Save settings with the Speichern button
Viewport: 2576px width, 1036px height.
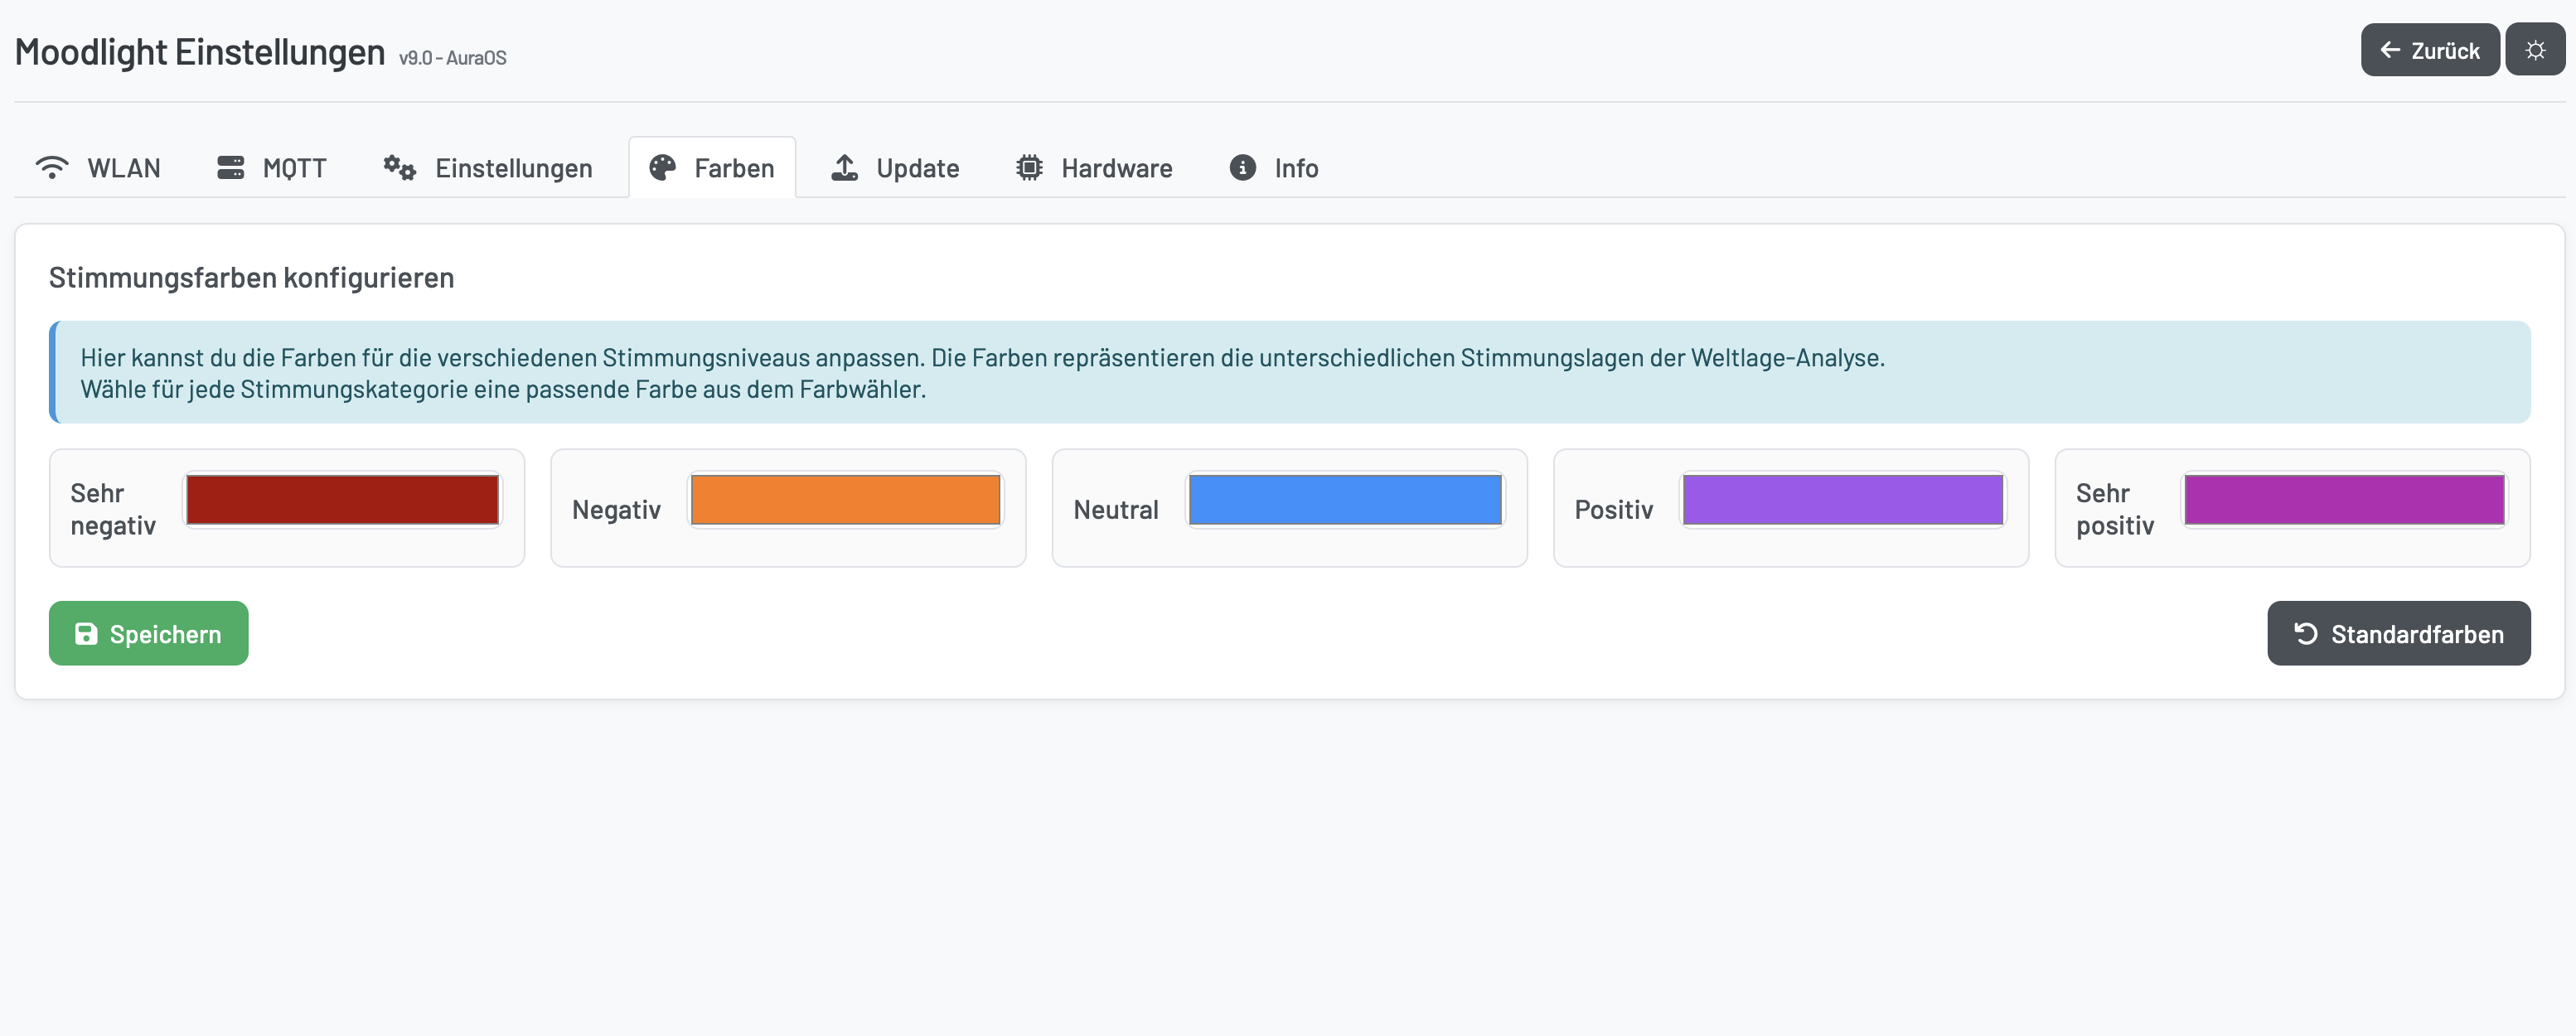click(148, 632)
